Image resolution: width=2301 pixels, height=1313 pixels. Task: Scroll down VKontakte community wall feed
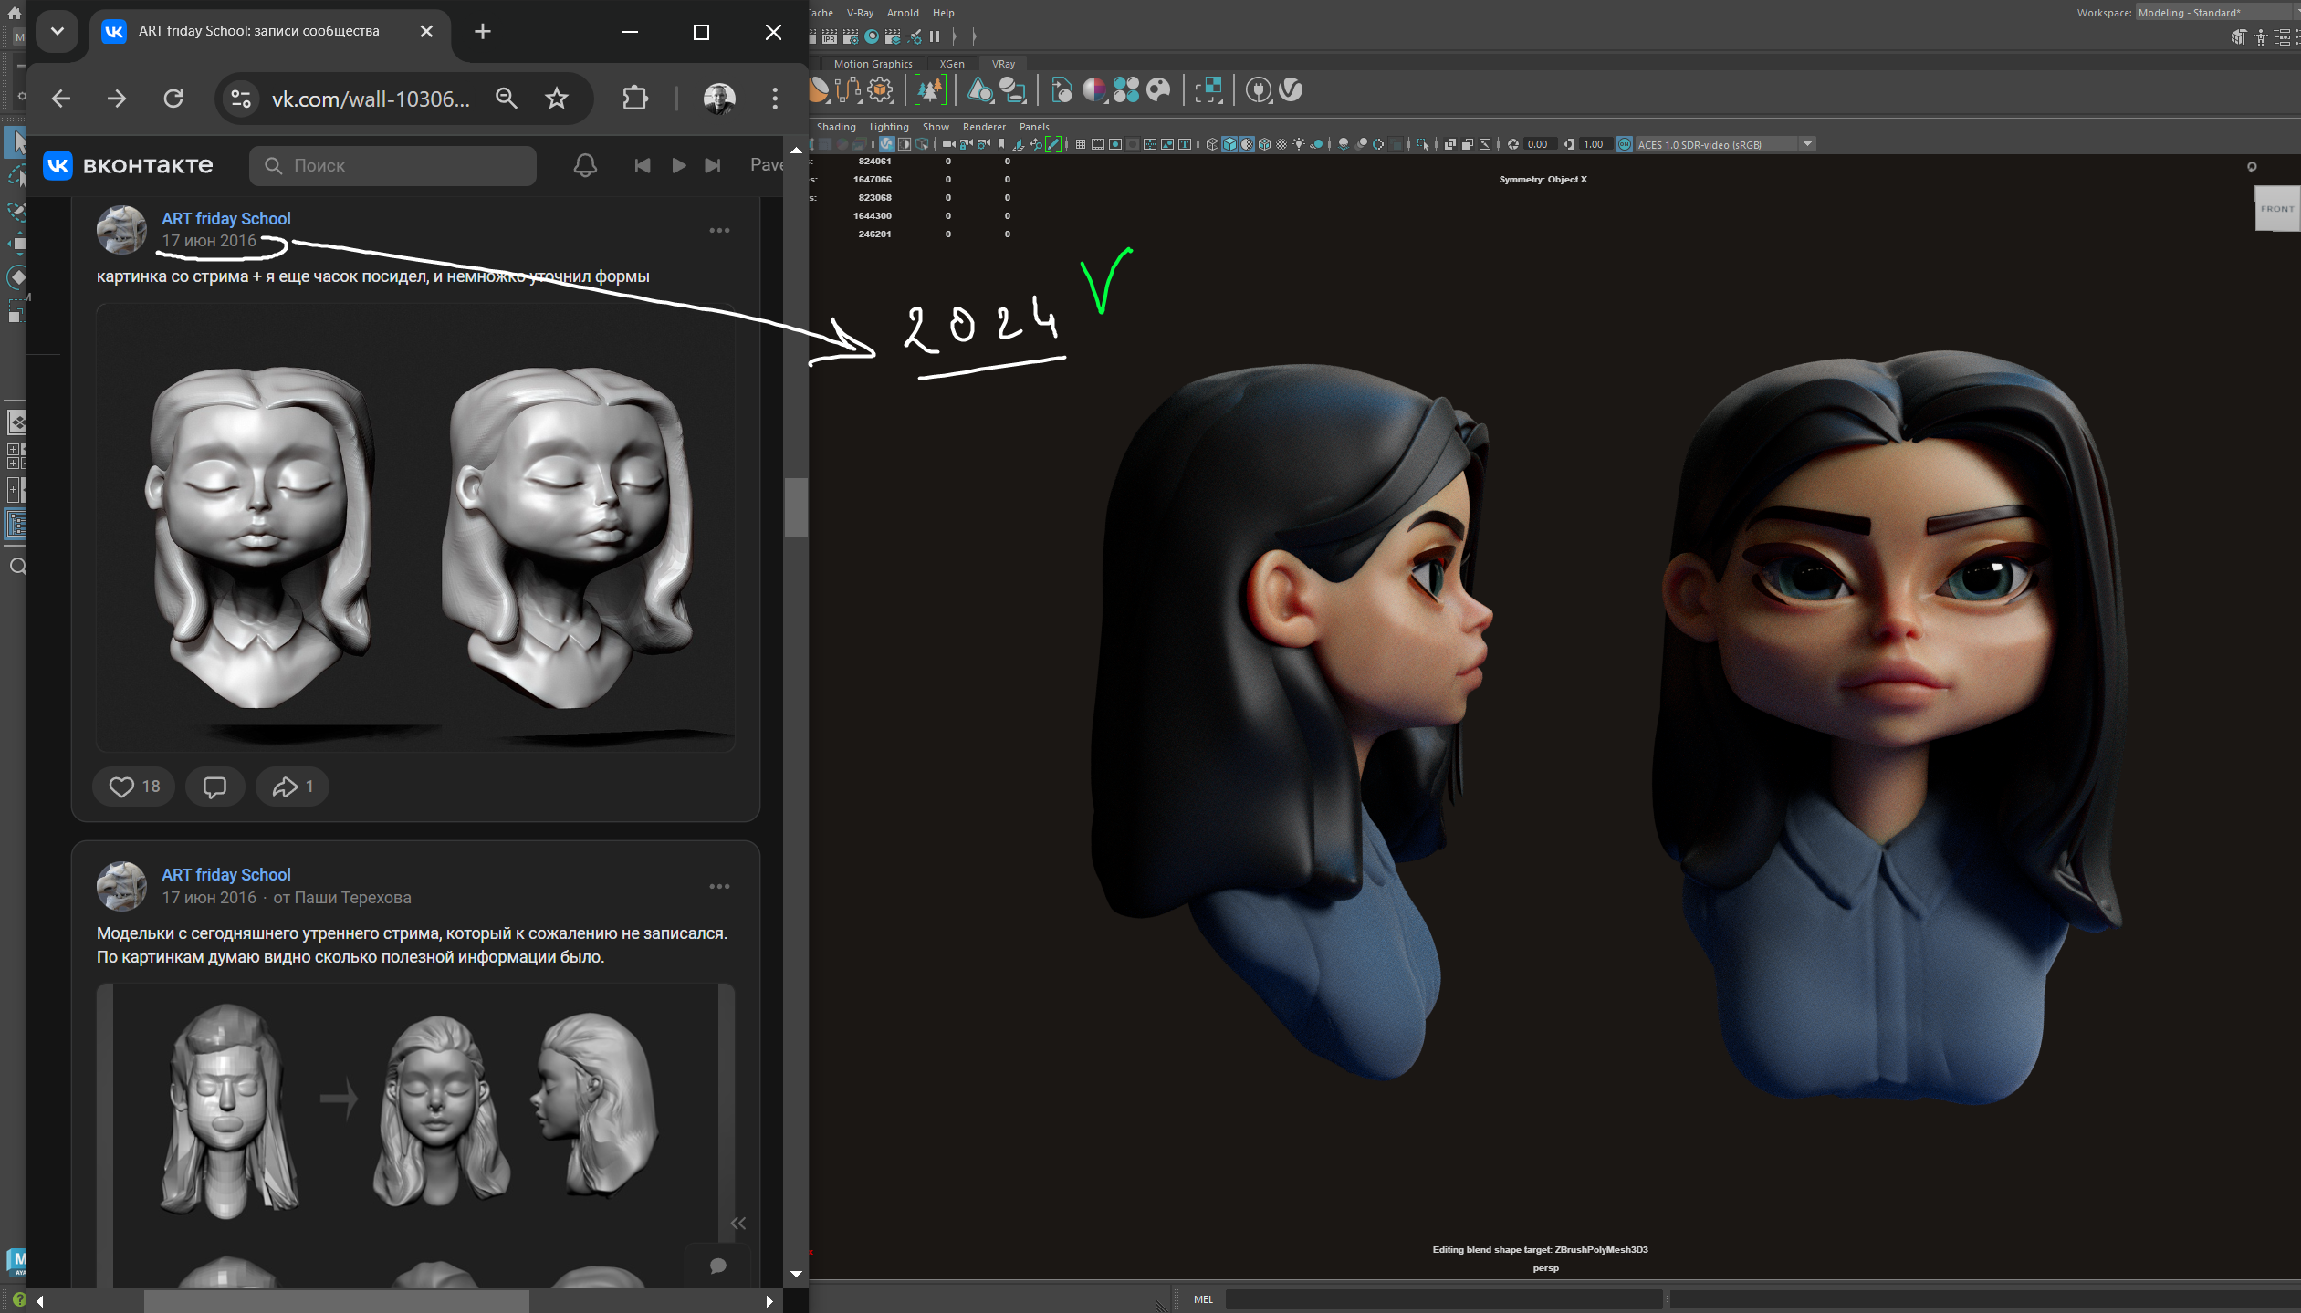[x=795, y=1277]
